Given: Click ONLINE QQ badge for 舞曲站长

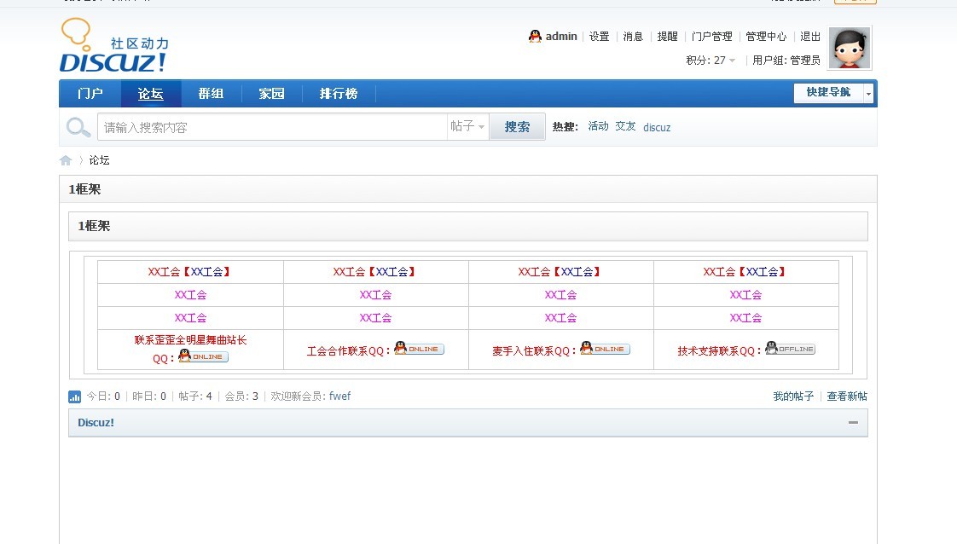Looking at the screenshot, I should click(x=203, y=356).
